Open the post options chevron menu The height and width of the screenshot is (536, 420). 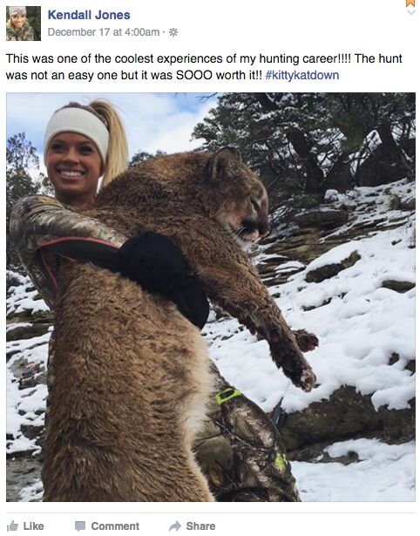coord(410,12)
